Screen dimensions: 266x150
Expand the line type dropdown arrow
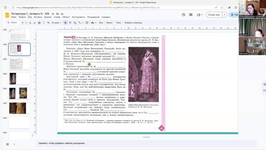[x=83, y=22]
